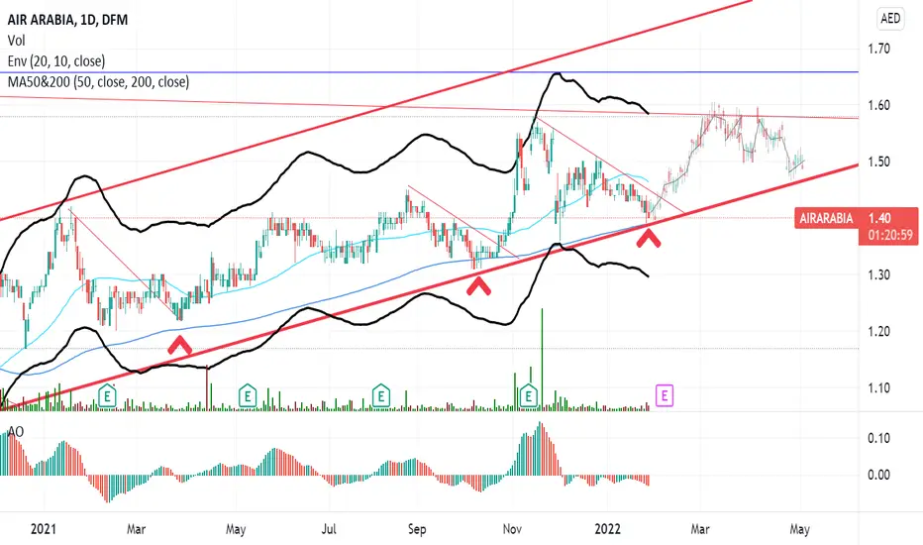Click the 1.10 price axis label
The height and width of the screenshot is (545, 923).
[878, 387]
